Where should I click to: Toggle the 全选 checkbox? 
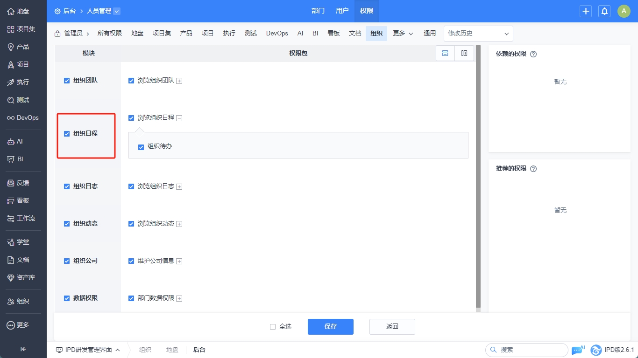273,327
